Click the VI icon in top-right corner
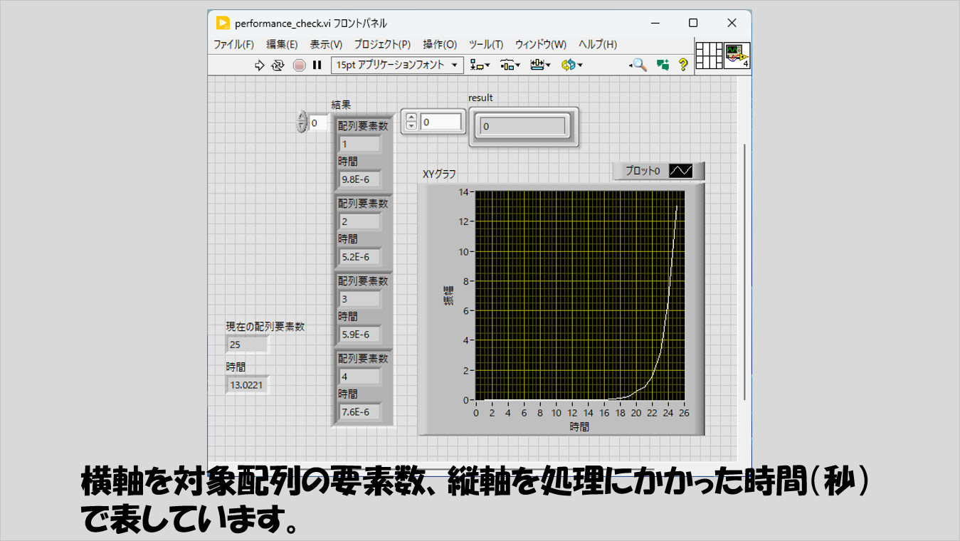 737,56
